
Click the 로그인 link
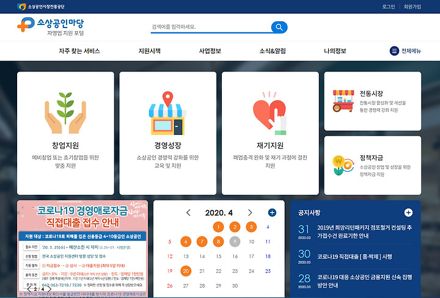[x=389, y=7]
